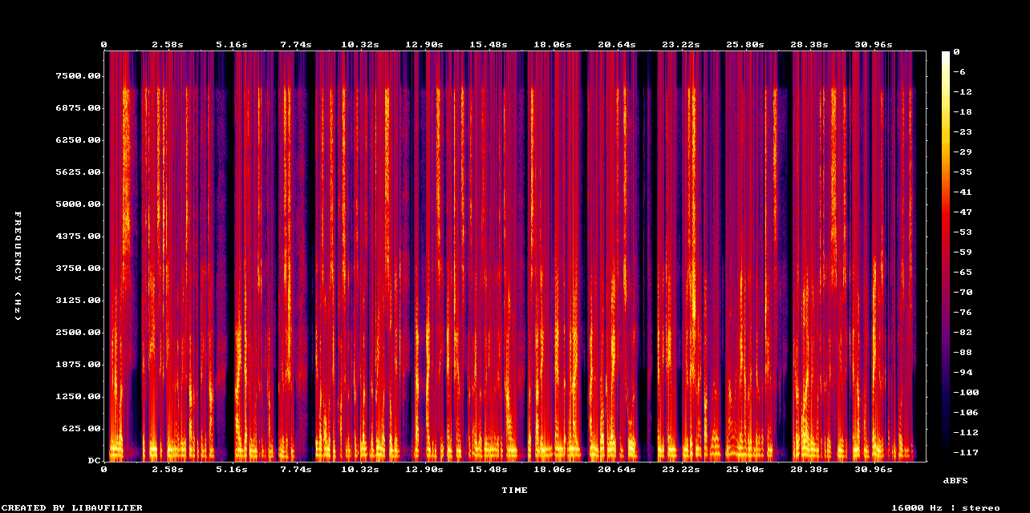Click the quiet gap in the spectrogram near 5.16s
Viewport: 1030px width, 513px height.
(x=230, y=240)
